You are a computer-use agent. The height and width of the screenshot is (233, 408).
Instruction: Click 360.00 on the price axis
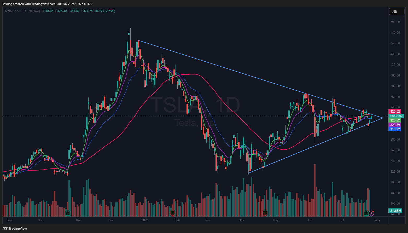(x=395, y=97)
